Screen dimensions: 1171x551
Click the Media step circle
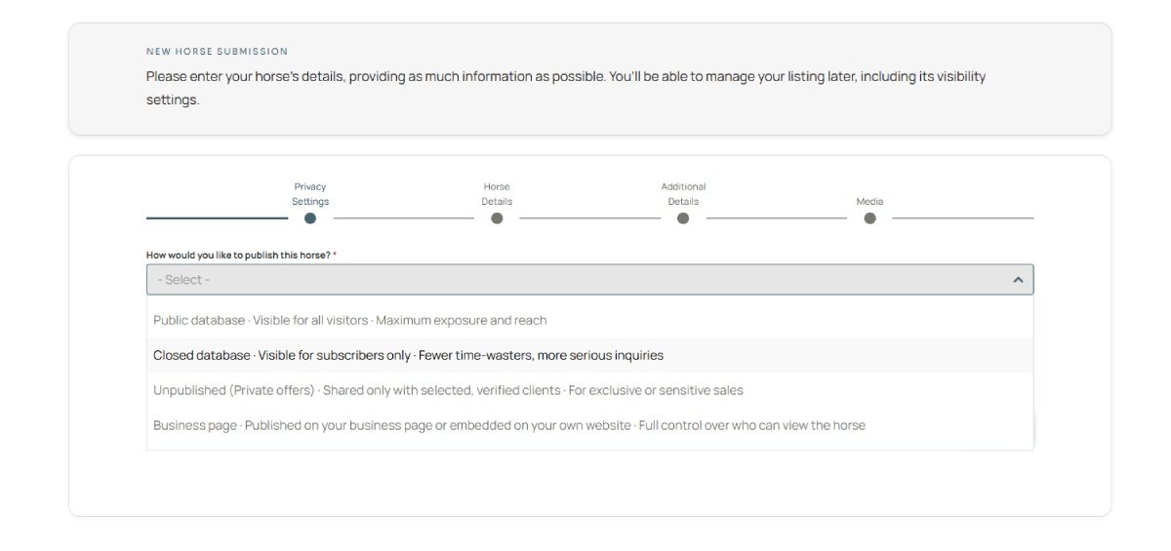pos(869,218)
